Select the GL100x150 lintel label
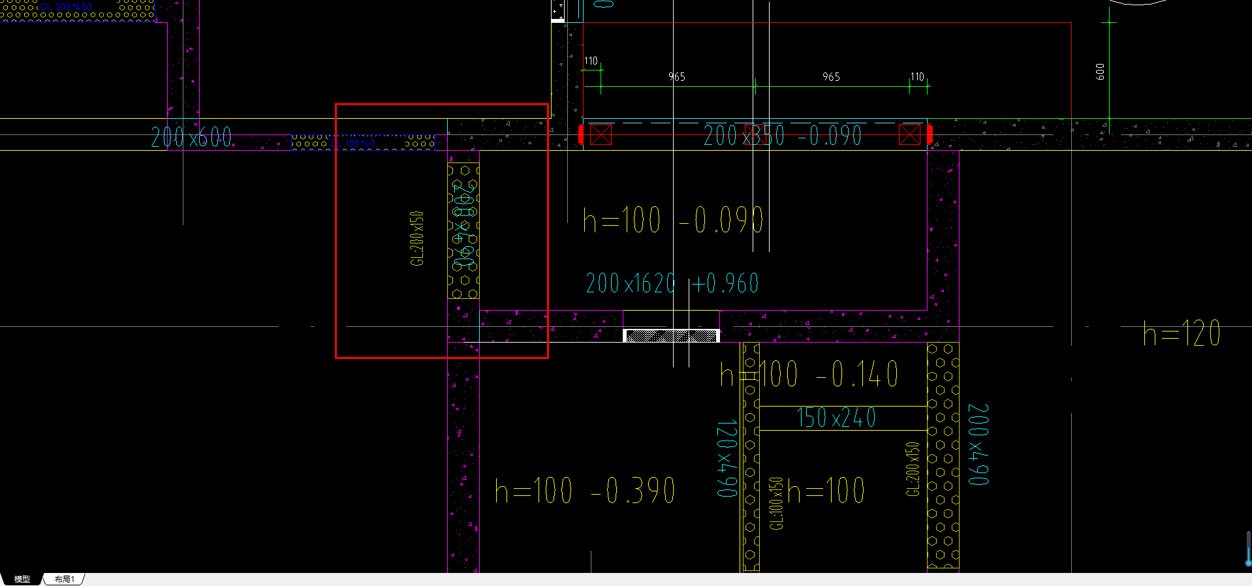The width and height of the screenshot is (1252, 586). (x=775, y=503)
